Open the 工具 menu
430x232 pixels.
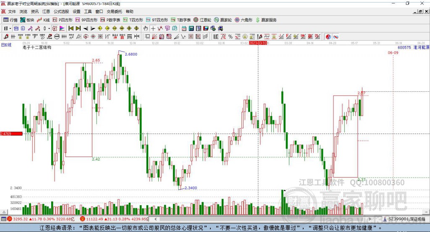click(x=88, y=11)
